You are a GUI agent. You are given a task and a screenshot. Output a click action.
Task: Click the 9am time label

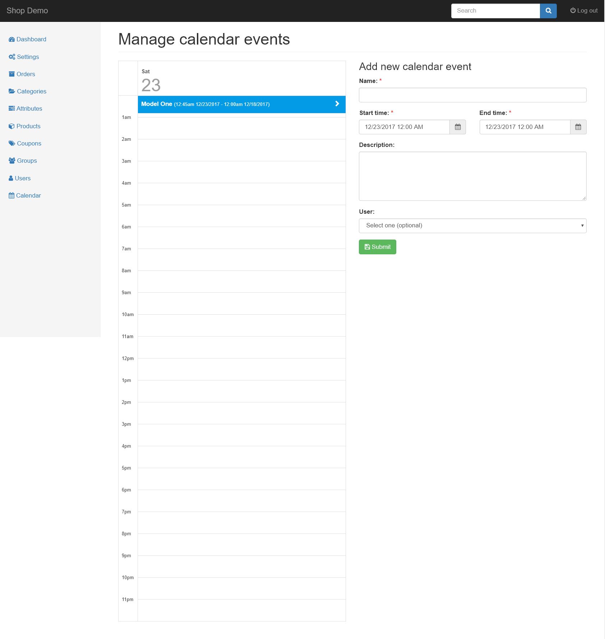tap(126, 292)
